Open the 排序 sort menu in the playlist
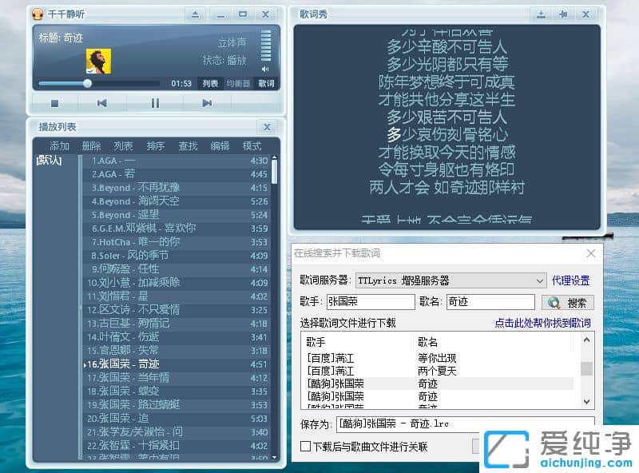Viewport: 639px width, 473px height. coord(155,145)
